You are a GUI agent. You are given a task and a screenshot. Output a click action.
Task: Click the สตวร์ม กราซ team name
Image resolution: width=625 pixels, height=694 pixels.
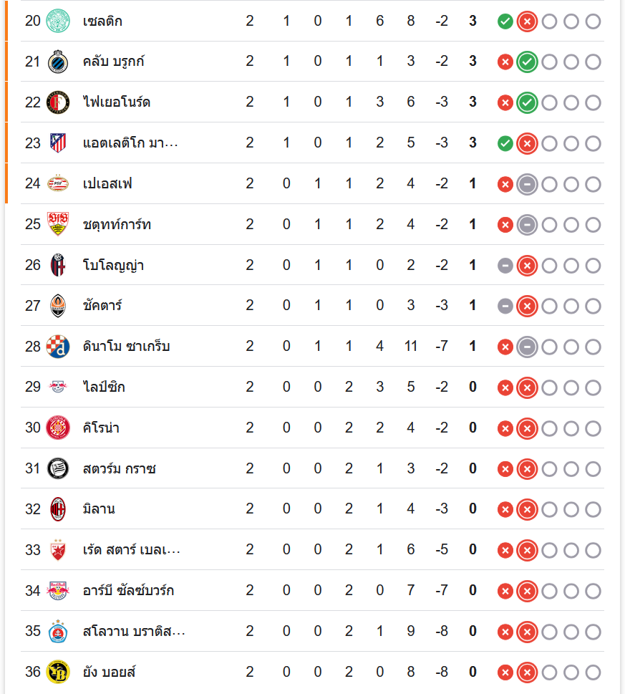120,469
